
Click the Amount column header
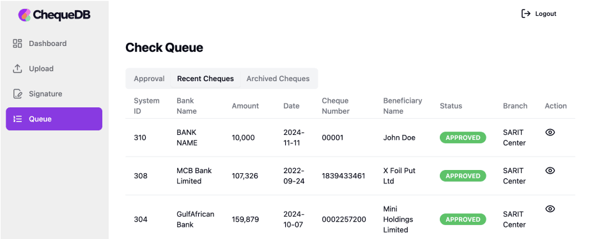(245, 106)
